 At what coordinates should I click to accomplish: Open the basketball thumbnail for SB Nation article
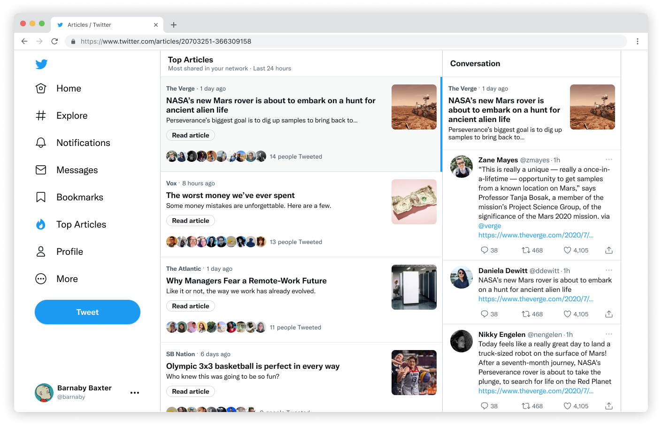pos(414,373)
